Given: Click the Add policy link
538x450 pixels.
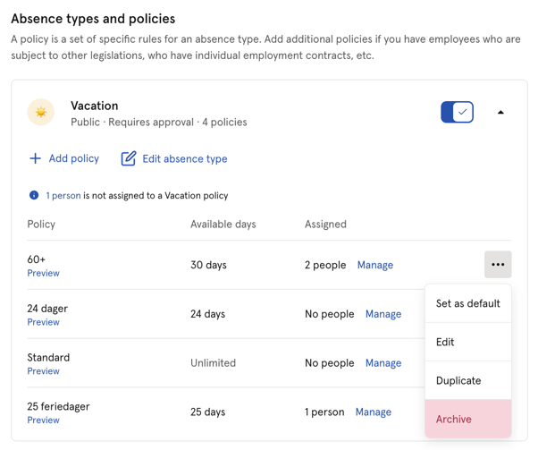Looking at the screenshot, I should 73,158.
